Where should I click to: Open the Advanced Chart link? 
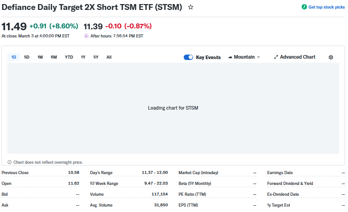pos(298,57)
